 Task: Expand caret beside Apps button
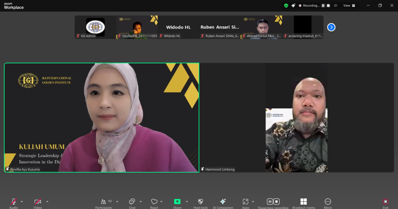point(253,202)
